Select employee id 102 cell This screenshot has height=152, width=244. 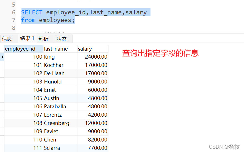[24, 73]
